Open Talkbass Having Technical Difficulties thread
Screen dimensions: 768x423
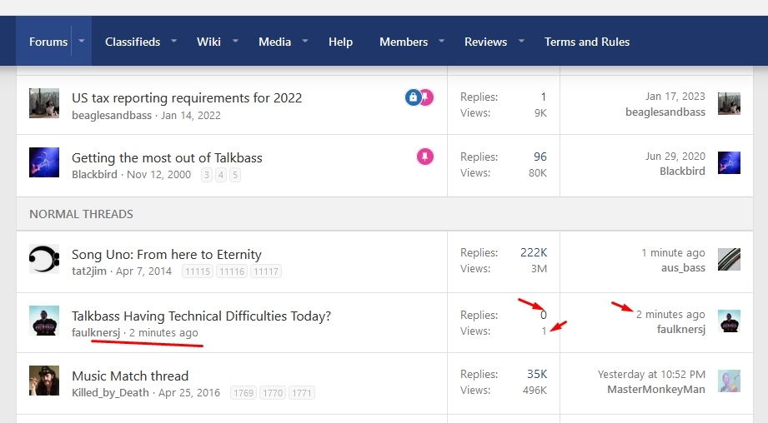point(201,316)
